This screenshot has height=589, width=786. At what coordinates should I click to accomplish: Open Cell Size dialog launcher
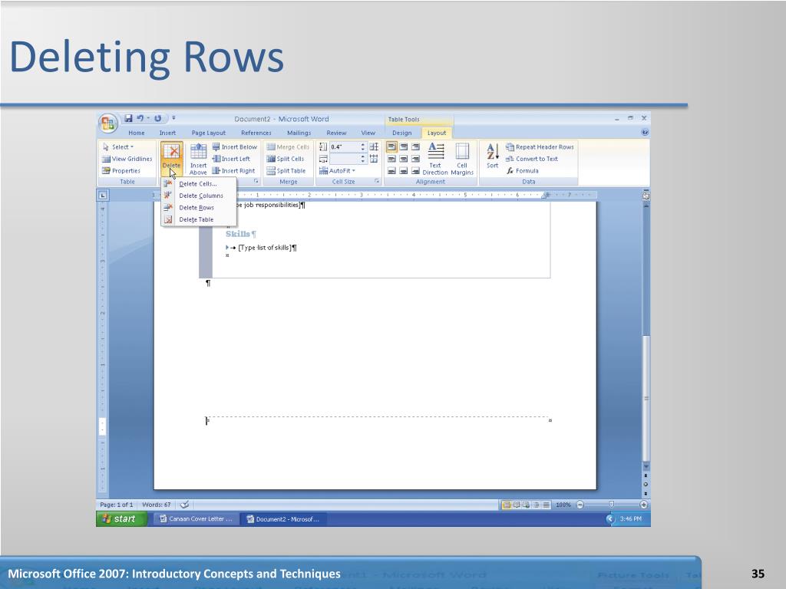(377, 181)
